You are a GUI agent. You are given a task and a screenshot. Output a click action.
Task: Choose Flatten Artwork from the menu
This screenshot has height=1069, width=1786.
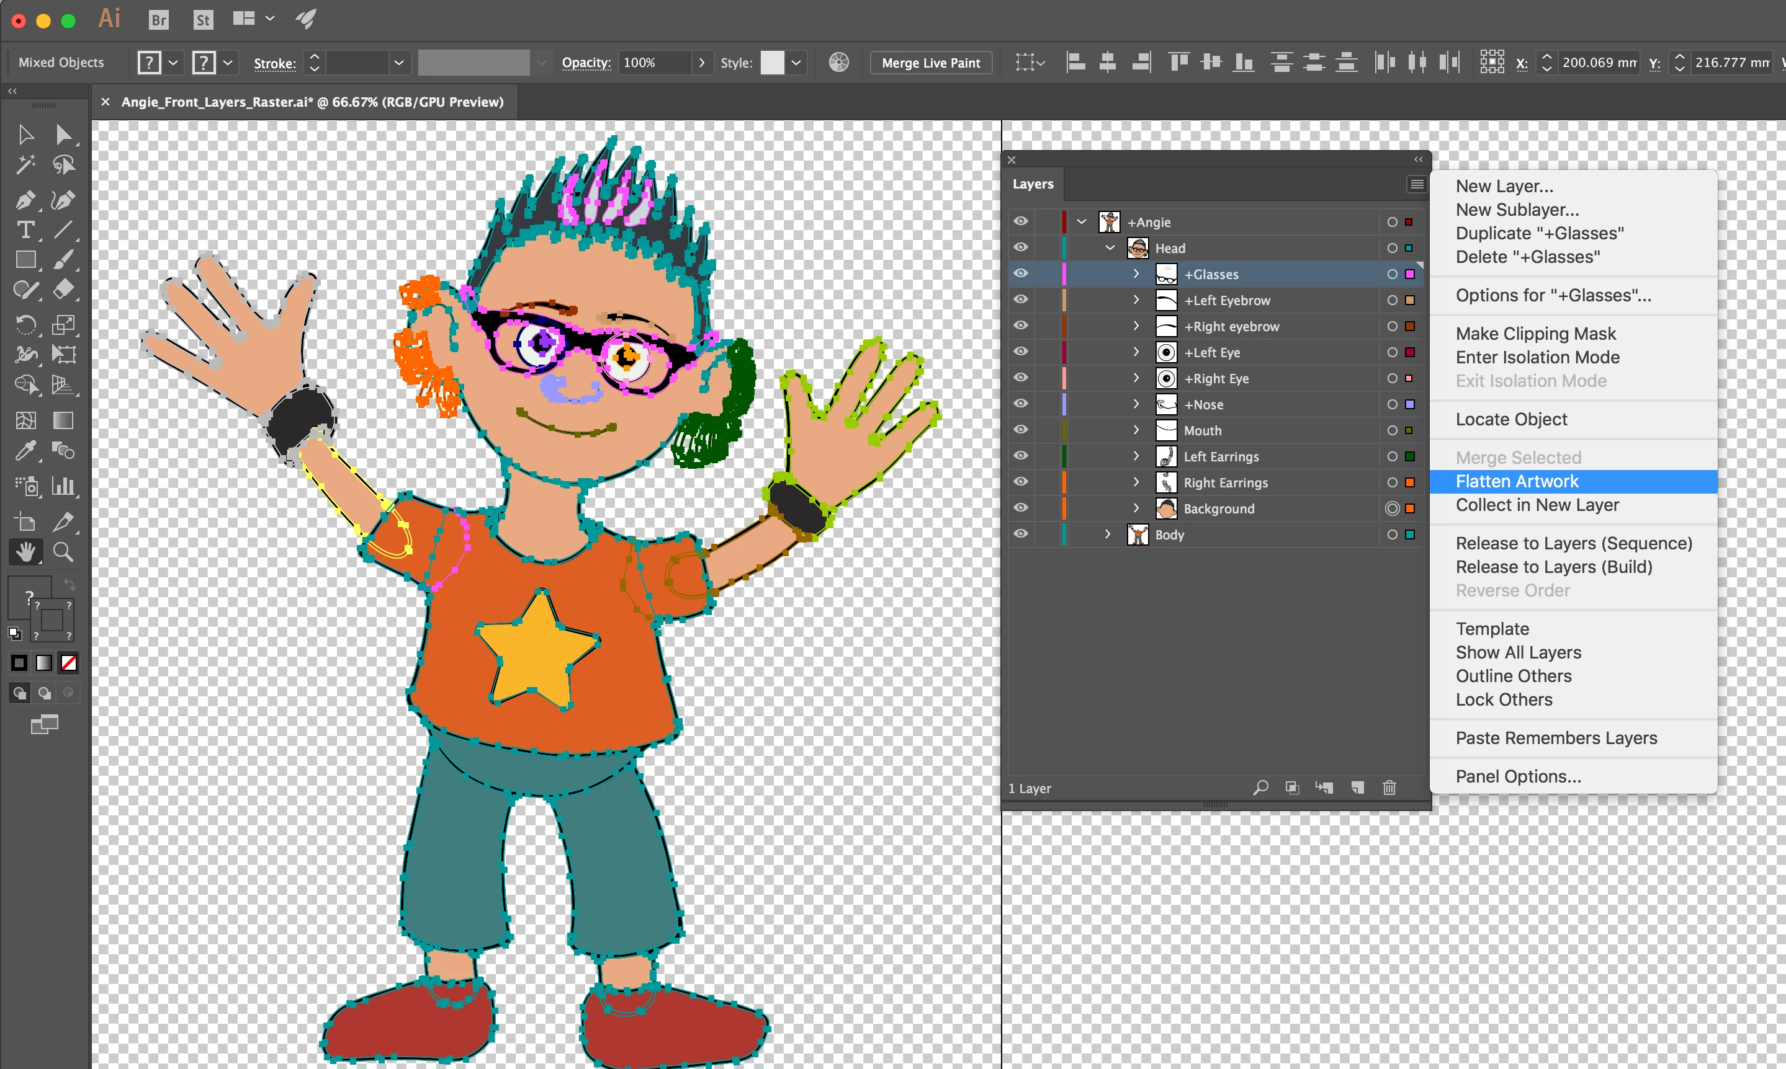(1517, 481)
